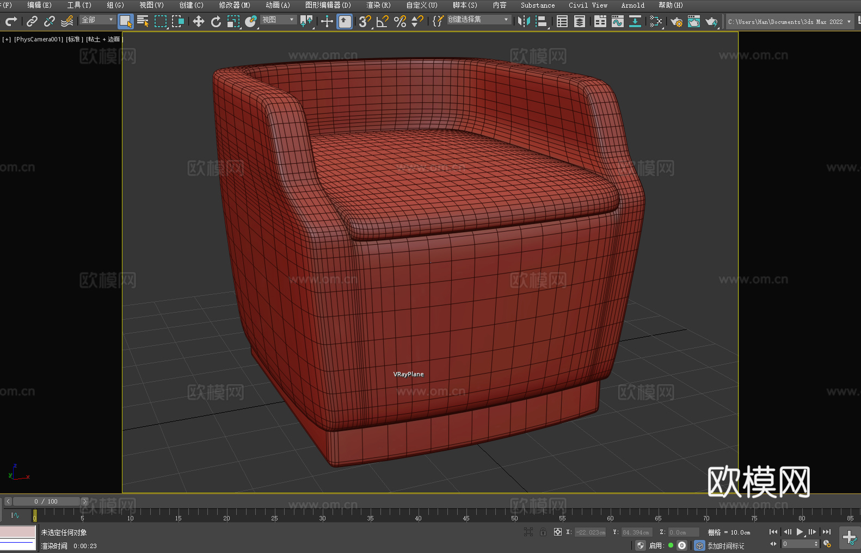This screenshot has width=861, height=553.
Task: Toggle 3D Snaps on
Action: pyautogui.click(x=365, y=21)
